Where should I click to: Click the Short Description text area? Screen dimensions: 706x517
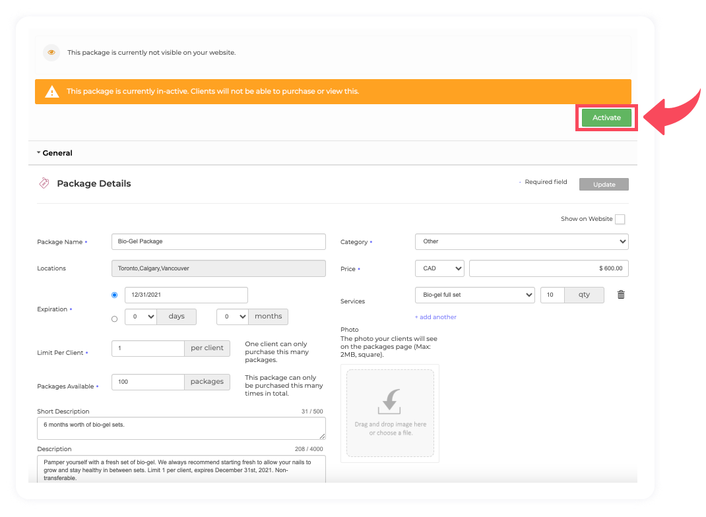point(181,429)
